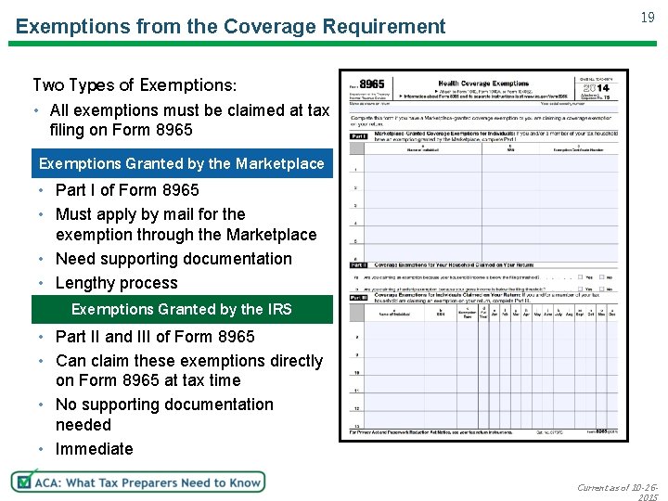Image resolution: width=668 pixels, height=501 pixels.
Task: Click the bullet 'Lengthy process'
Action: 116,283
